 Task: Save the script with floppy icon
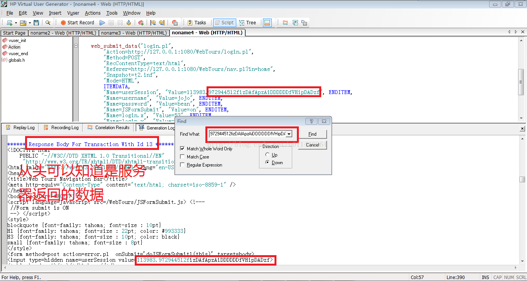coord(36,23)
